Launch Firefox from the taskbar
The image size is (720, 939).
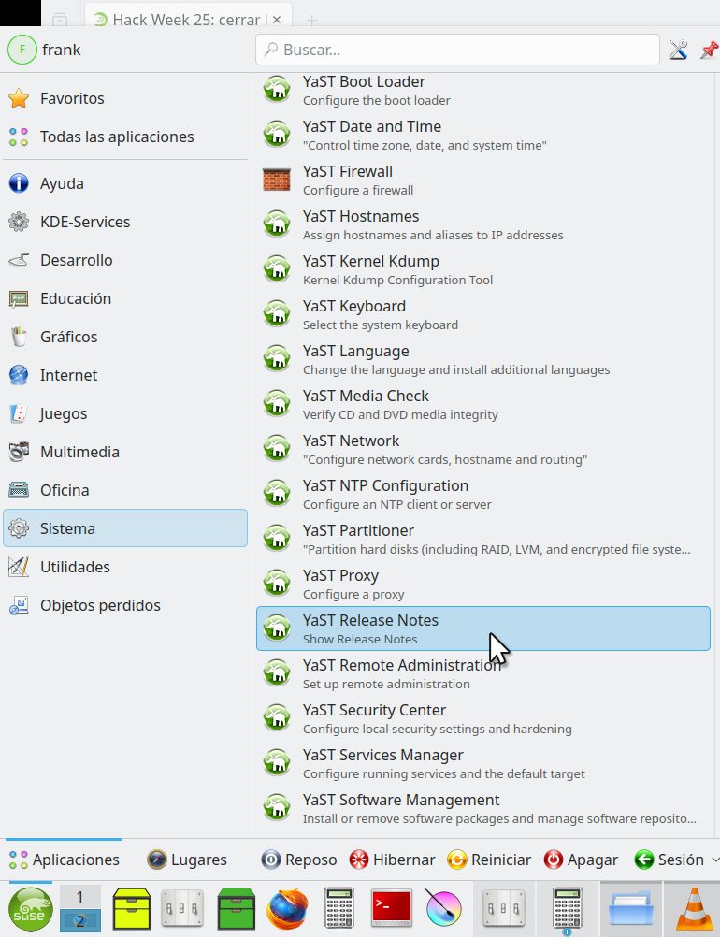coord(287,908)
